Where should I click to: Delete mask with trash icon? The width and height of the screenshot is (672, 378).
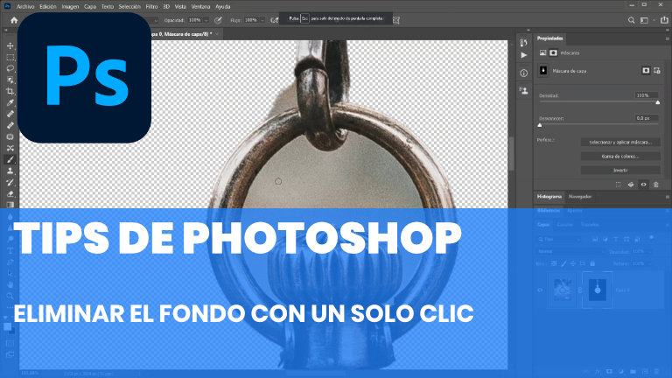point(656,185)
